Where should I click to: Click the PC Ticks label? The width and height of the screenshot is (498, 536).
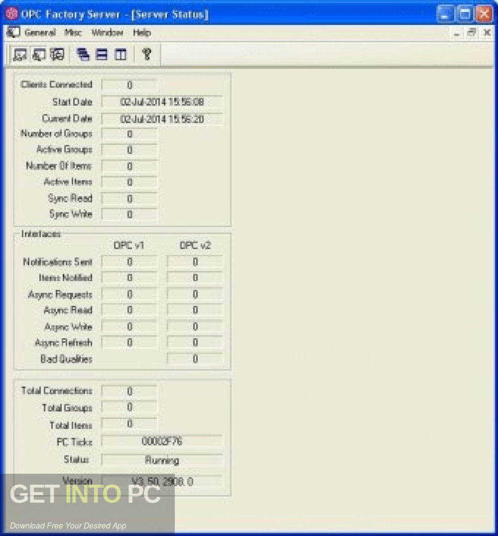[74, 442]
